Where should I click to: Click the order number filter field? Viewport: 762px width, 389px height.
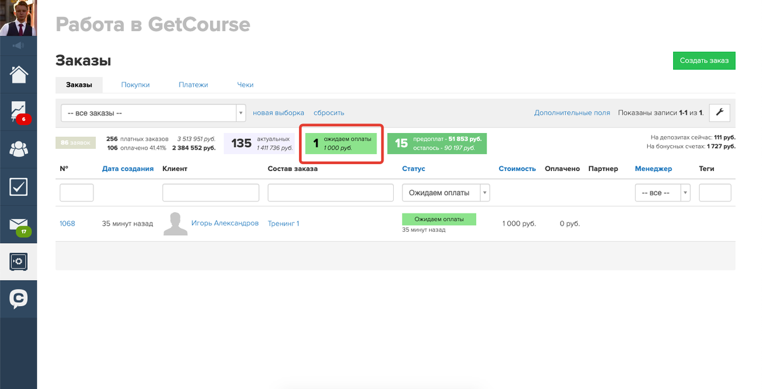coord(76,193)
